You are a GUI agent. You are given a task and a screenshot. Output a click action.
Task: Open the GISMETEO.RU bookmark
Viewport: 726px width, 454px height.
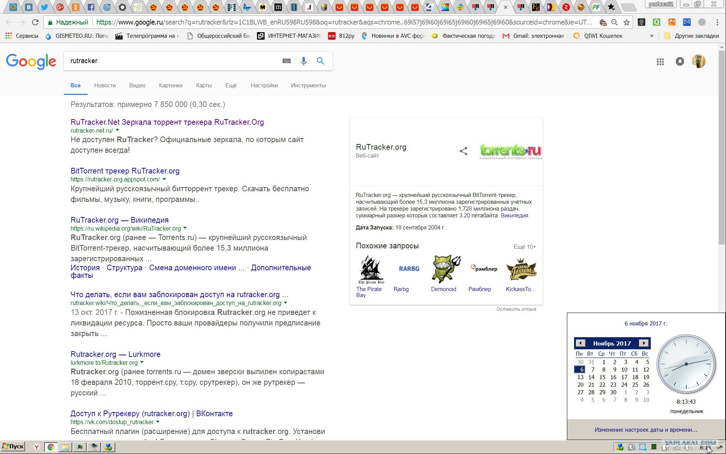pos(77,36)
